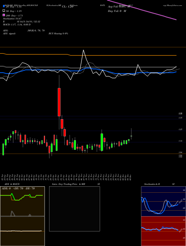Click the 'ADX: 0 +DY: 70 -DY: 70' header
Screen dimensions: 186x246
coord(18,189)
